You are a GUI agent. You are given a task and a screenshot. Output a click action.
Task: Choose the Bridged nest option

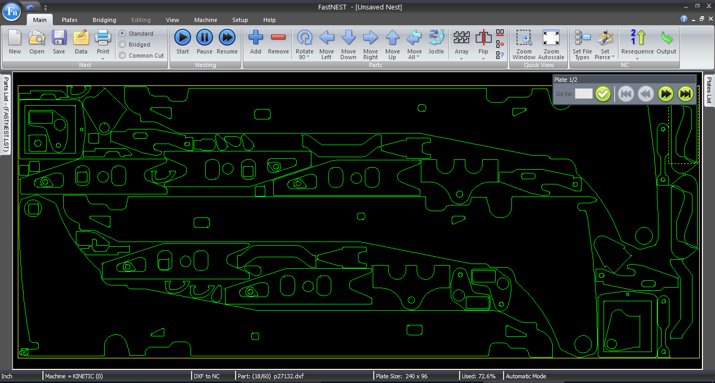coord(122,45)
